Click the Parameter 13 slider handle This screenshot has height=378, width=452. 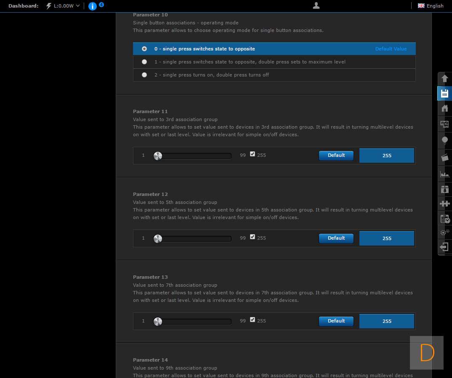click(158, 322)
